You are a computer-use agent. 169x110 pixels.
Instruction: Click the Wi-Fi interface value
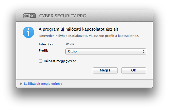tap(70, 44)
